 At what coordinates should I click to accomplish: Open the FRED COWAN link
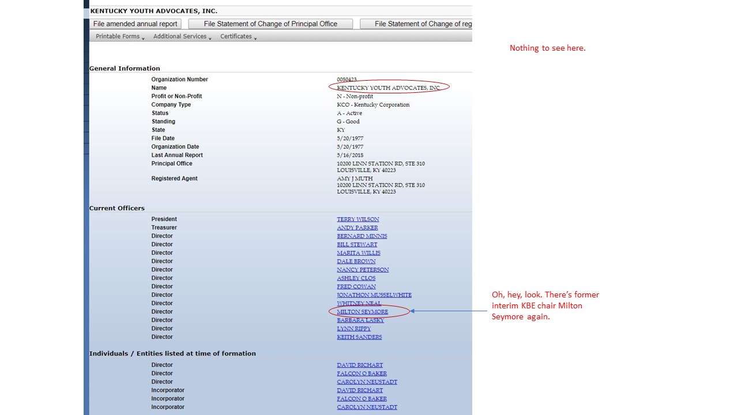click(x=356, y=286)
